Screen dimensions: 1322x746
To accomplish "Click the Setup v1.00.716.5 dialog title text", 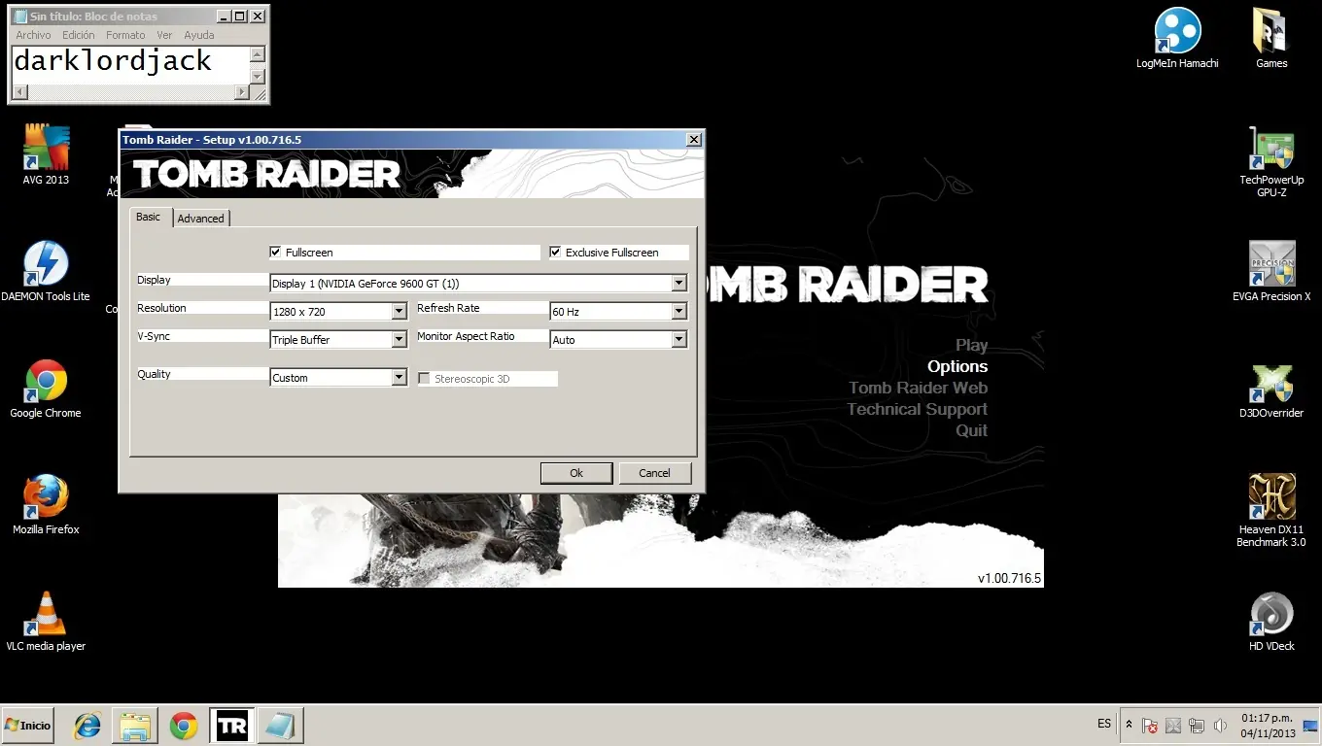I will click(x=212, y=140).
